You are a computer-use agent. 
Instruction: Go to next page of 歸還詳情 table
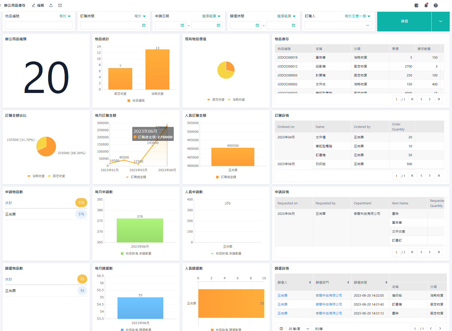pos(440,328)
